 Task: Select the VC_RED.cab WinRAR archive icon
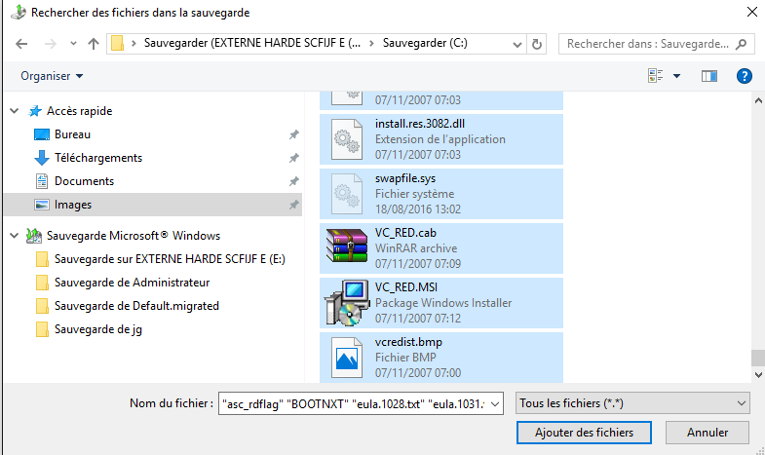pyautogui.click(x=346, y=246)
